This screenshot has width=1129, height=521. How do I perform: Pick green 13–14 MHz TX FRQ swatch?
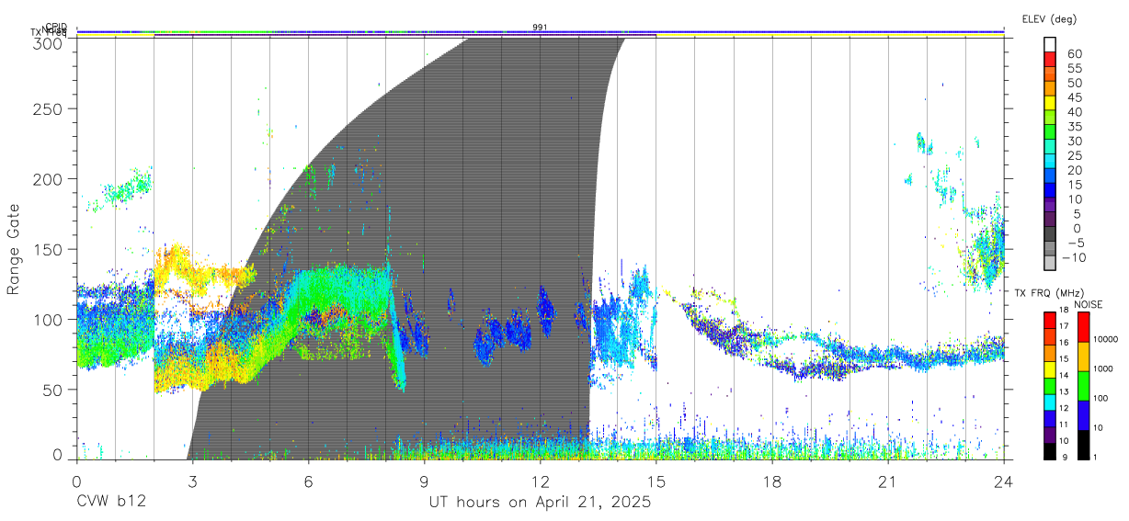pyautogui.click(x=1049, y=386)
